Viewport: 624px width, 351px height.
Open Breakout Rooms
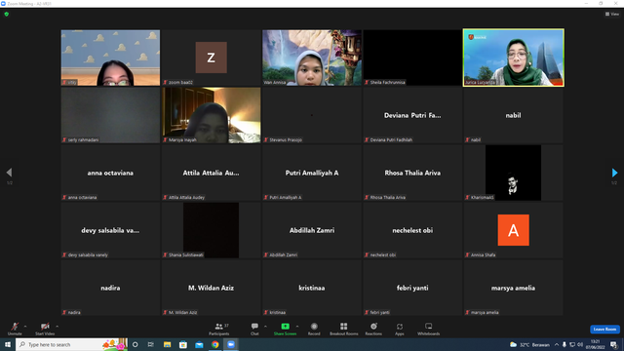[x=344, y=329]
